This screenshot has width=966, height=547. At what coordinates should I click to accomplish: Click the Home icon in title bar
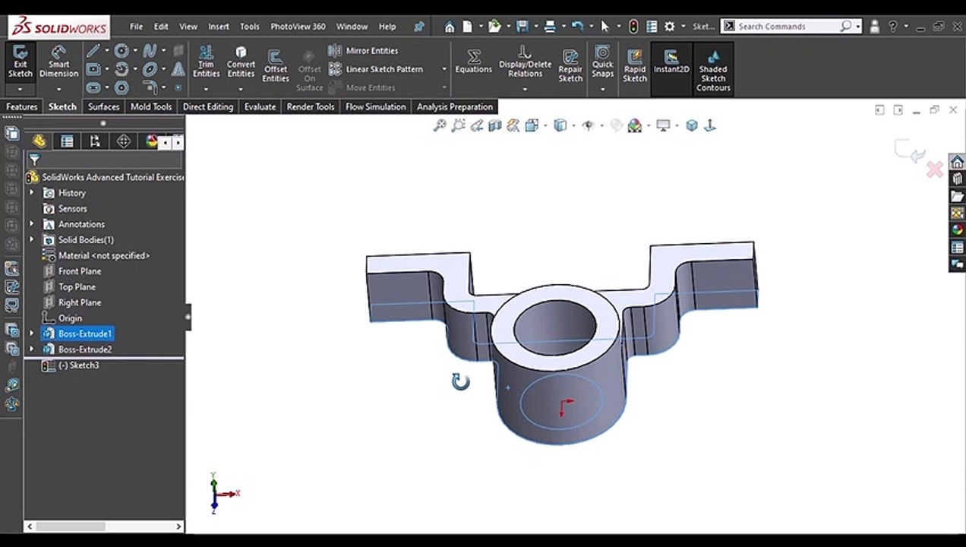click(x=450, y=27)
